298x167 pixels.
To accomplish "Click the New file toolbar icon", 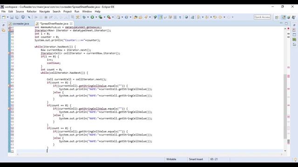I will [4, 17].
